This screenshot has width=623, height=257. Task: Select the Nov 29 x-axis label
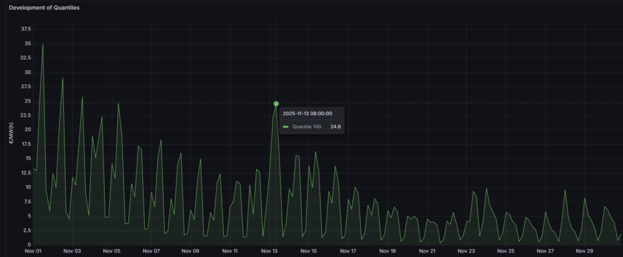click(x=585, y=250)
